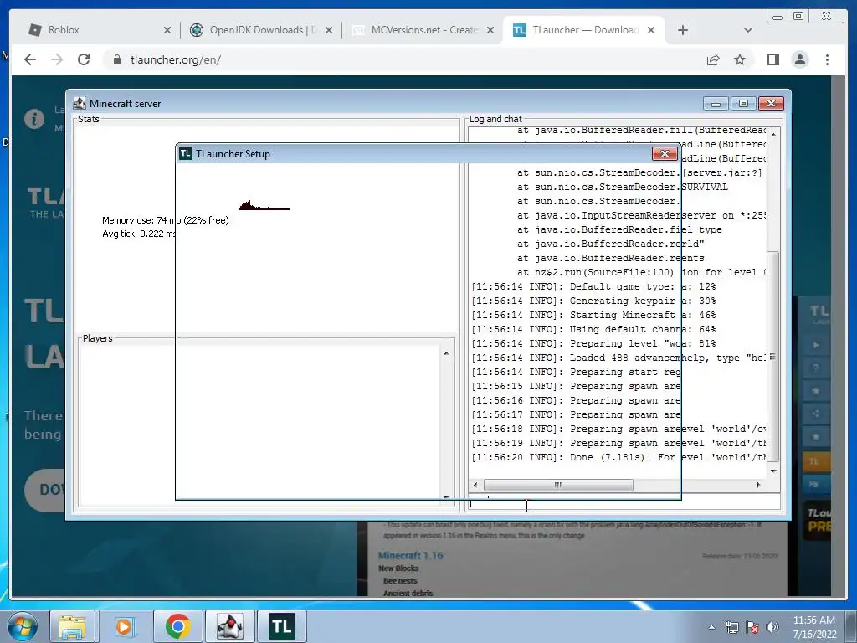Click the log vertical scroll down arrow

(x=773, y=471)
